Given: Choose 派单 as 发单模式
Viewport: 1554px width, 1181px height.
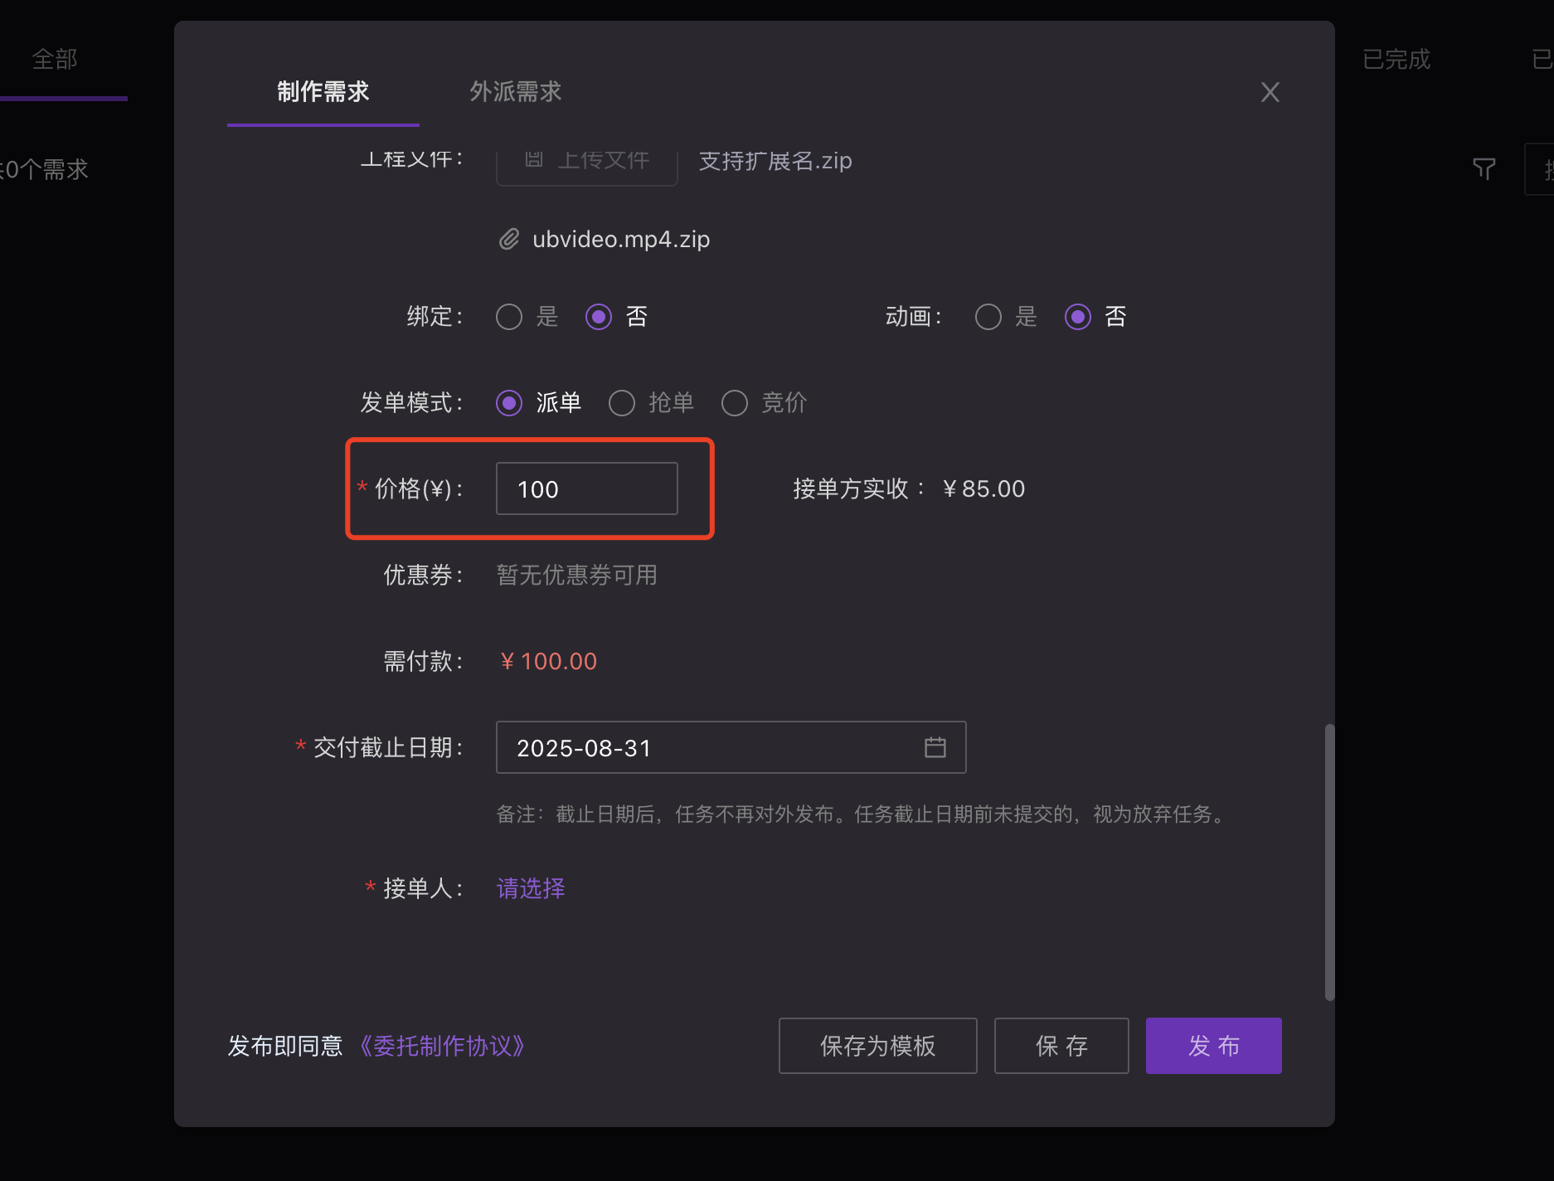Looking at the screenshot, I should [509, 403].
